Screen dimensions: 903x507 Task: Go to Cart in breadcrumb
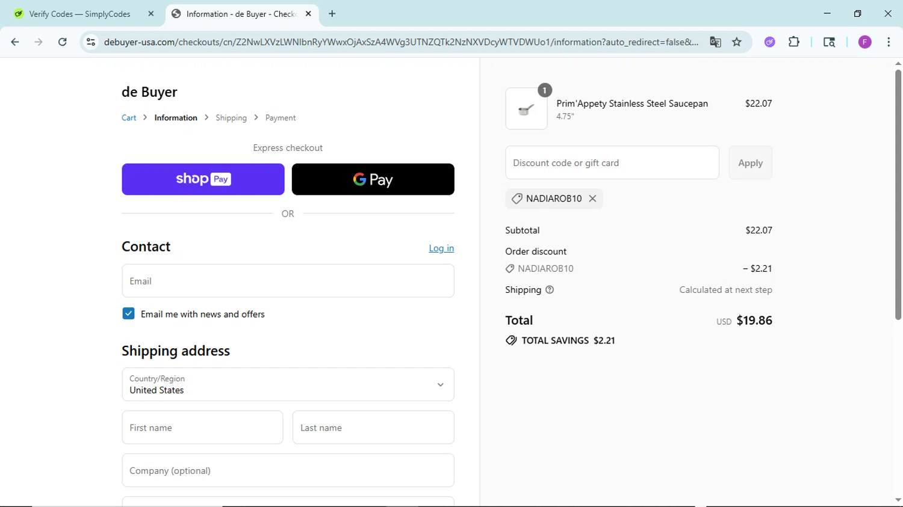(129, 118)
